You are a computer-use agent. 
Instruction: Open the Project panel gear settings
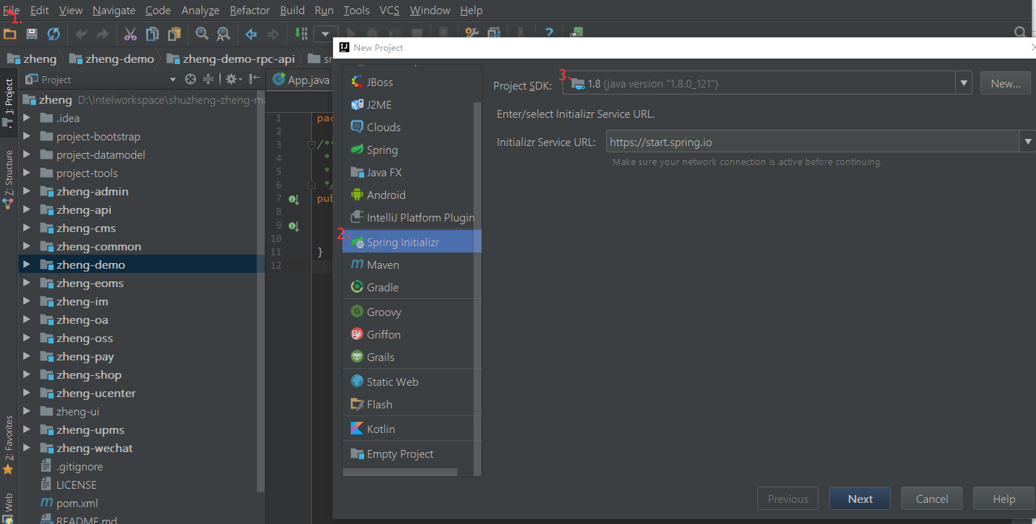coord(233,79)
